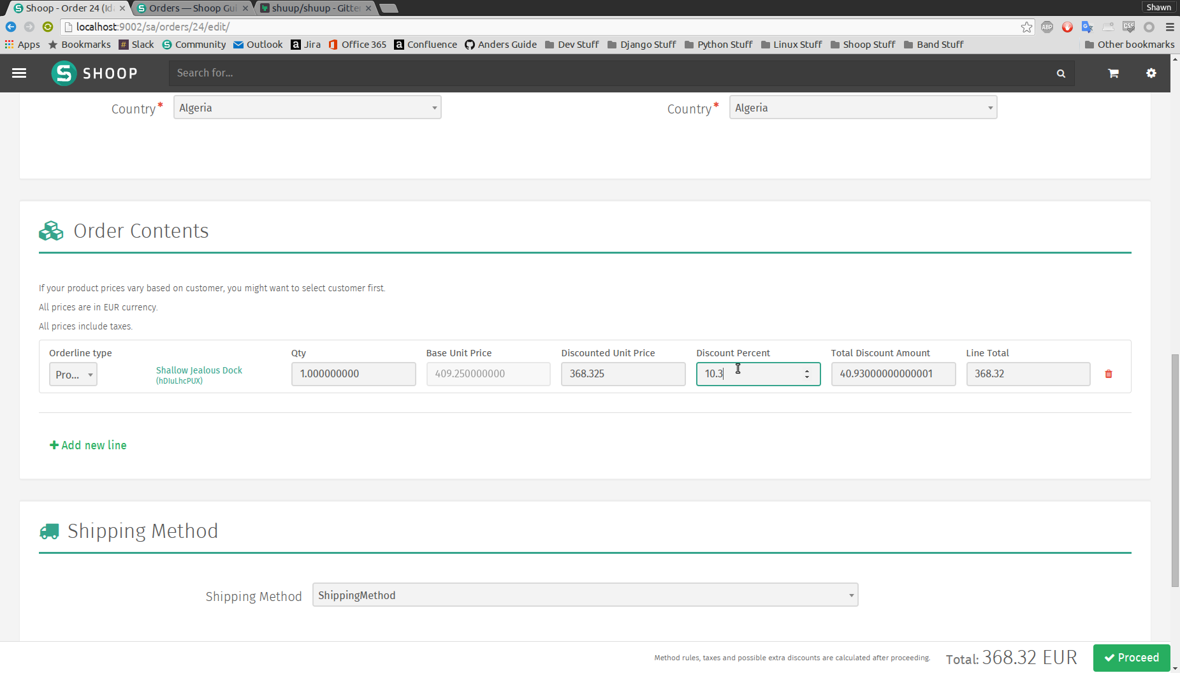This screenshot has width=1180, height=673.
Task: Open the Jira bookmark
Action: (306, 45)
